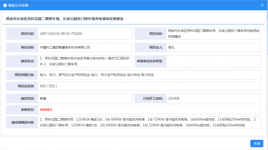268x150 pixels.
Task: Click the 建设规模及内容 label
Action: coord(23,122)
